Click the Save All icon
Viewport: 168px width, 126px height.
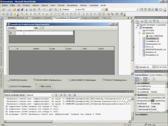(22, 9)
